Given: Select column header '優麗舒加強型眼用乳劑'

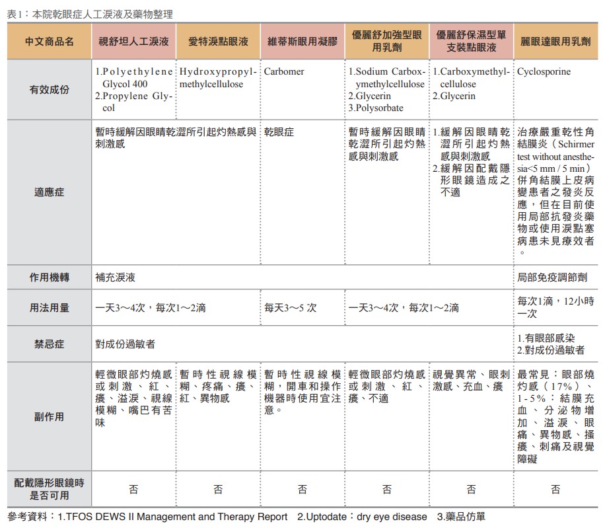Looking at the screenshot, I should [386, 41].
